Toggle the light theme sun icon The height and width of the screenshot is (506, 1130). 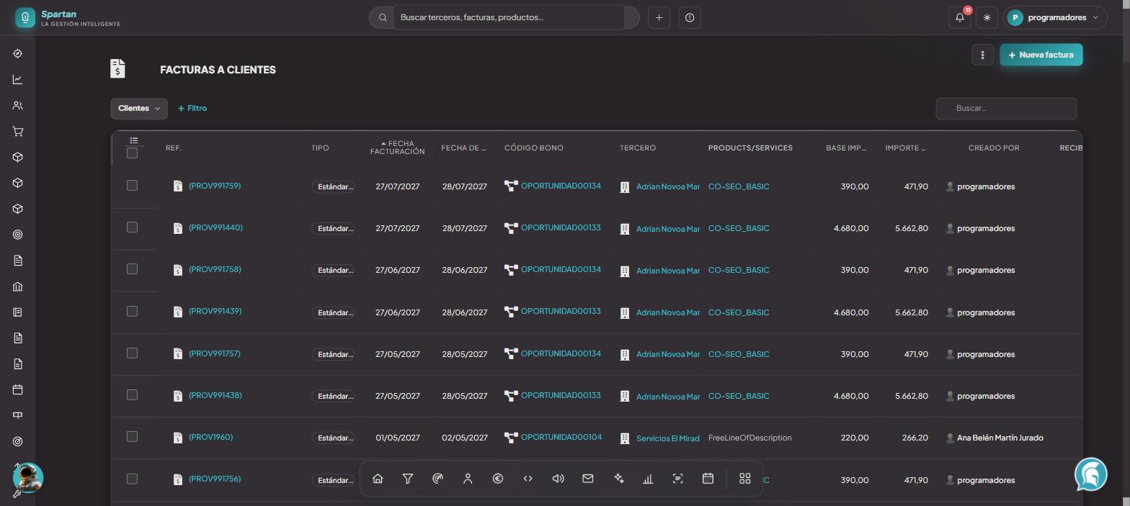click(987, 18)
